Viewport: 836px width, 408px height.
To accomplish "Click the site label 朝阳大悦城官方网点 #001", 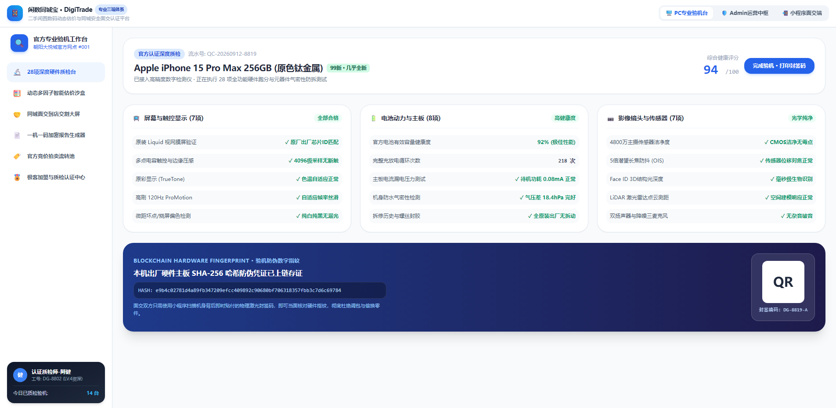I will [x=61, y=47].
